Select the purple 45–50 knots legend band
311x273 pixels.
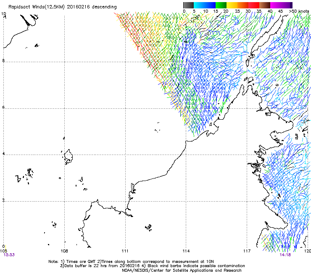(287, 5)
